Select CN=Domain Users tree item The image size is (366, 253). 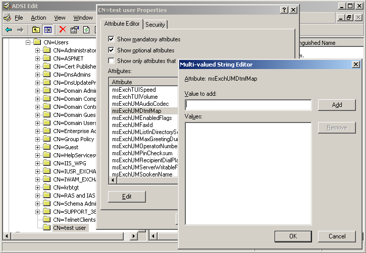pyautogui.click(x=74, y=123)
